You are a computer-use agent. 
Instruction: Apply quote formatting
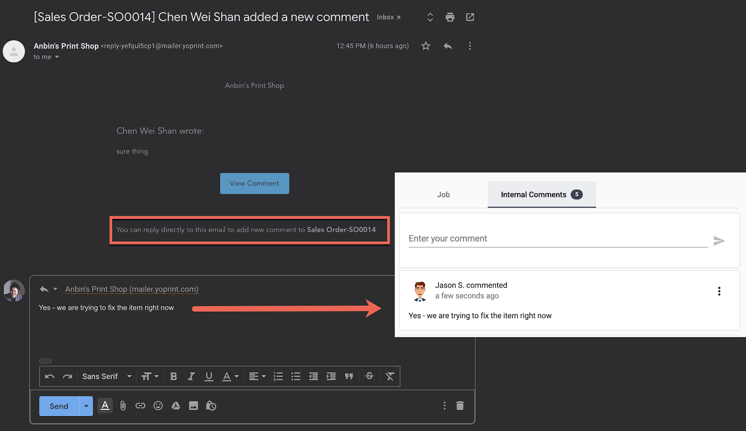coord(349,376)
